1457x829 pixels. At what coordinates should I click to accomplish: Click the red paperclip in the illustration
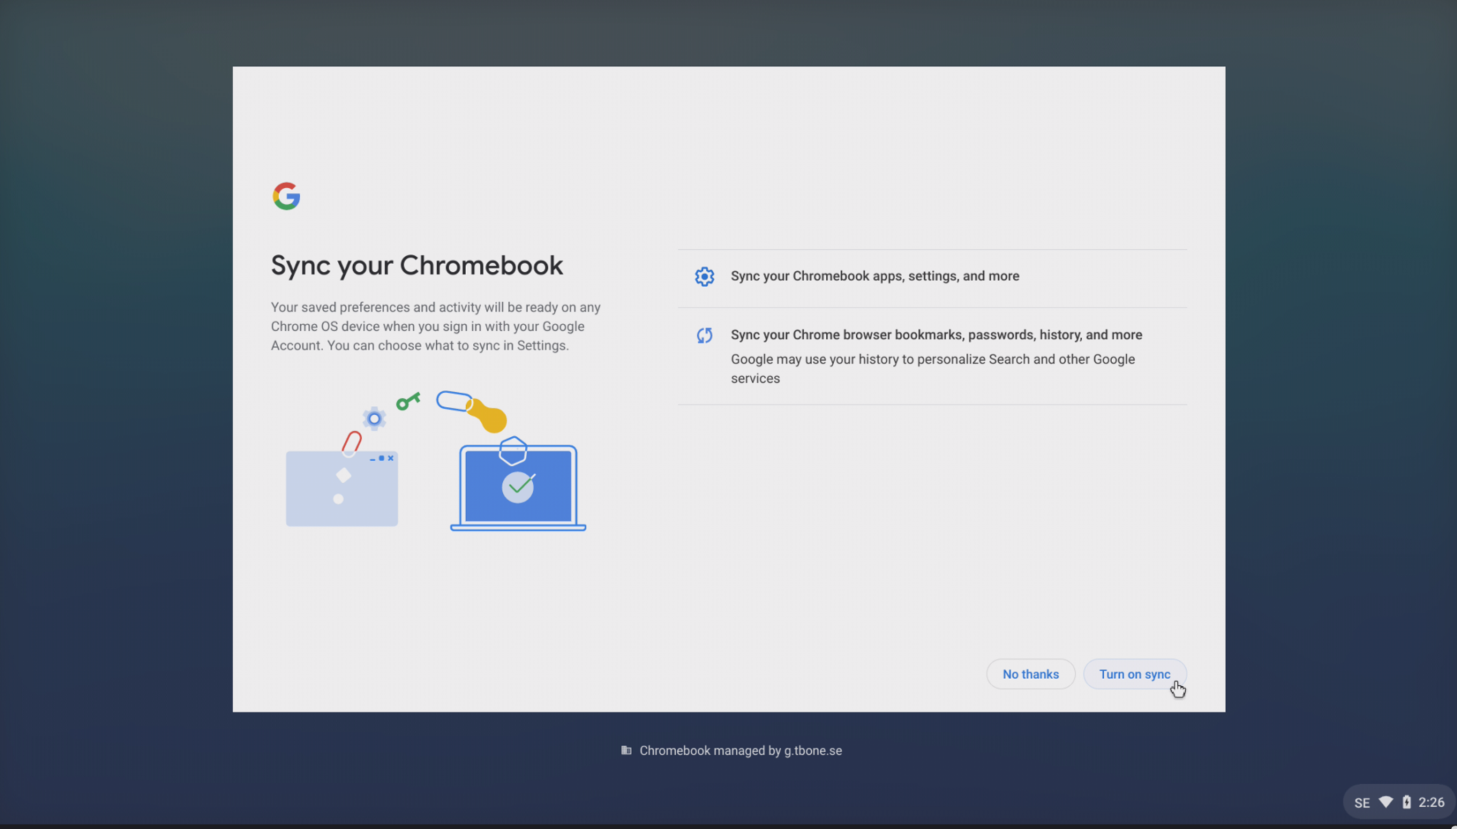[351, 442]
